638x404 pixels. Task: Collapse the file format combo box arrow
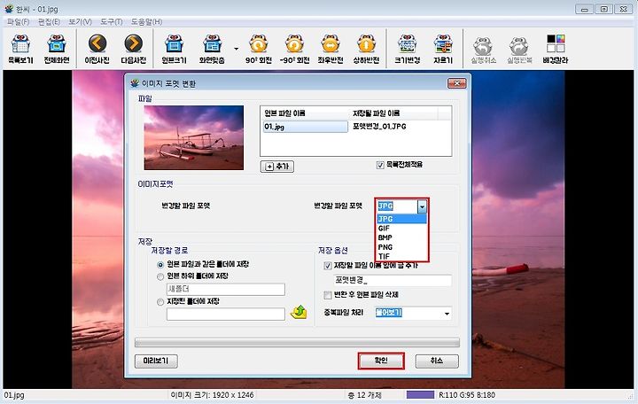coord(422,206)
